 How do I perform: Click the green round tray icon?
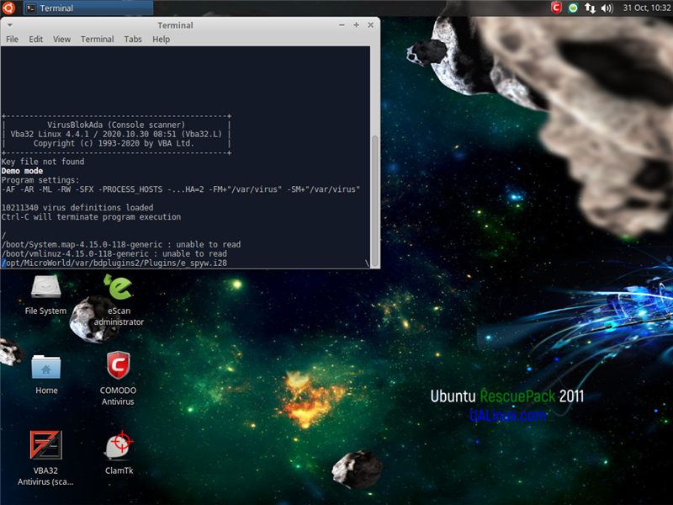[x=573, y=8]
